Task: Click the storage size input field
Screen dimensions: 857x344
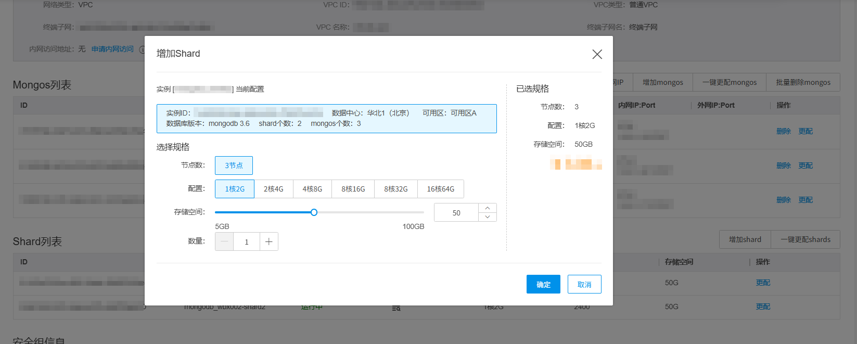Action: [456, 212]
